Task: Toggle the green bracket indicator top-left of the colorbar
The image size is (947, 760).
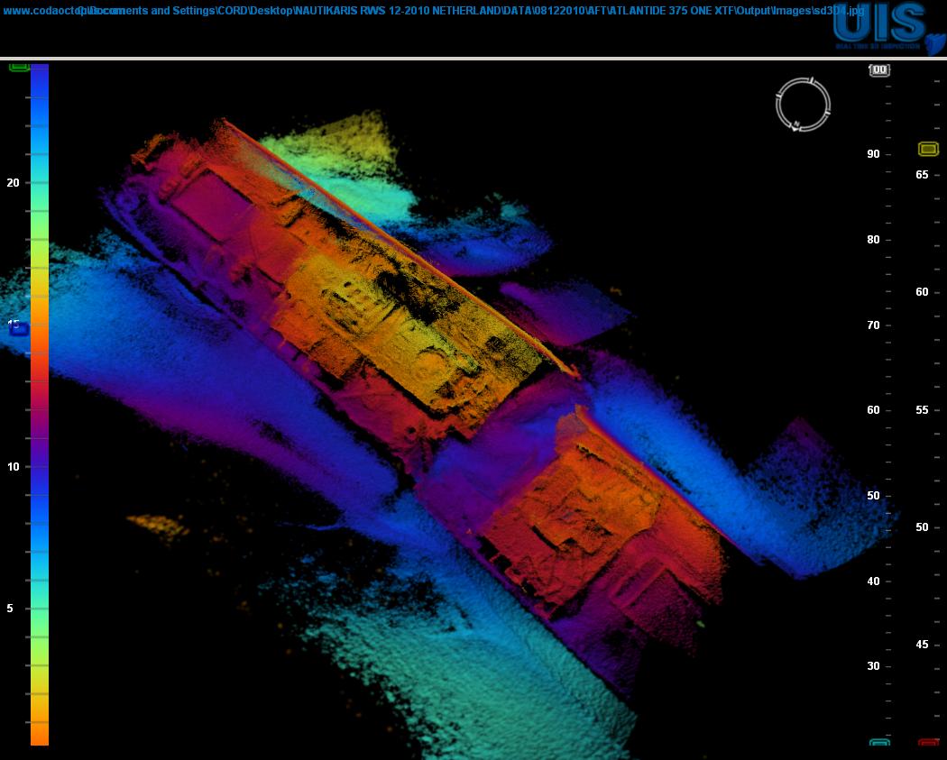Action: [19, 67]
